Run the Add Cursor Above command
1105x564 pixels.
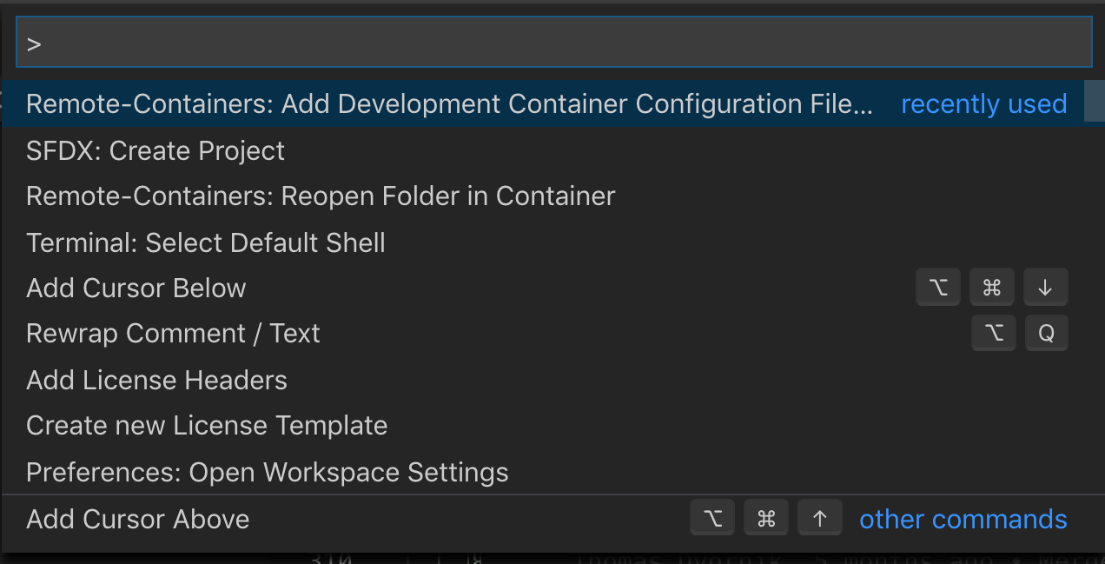138,520
